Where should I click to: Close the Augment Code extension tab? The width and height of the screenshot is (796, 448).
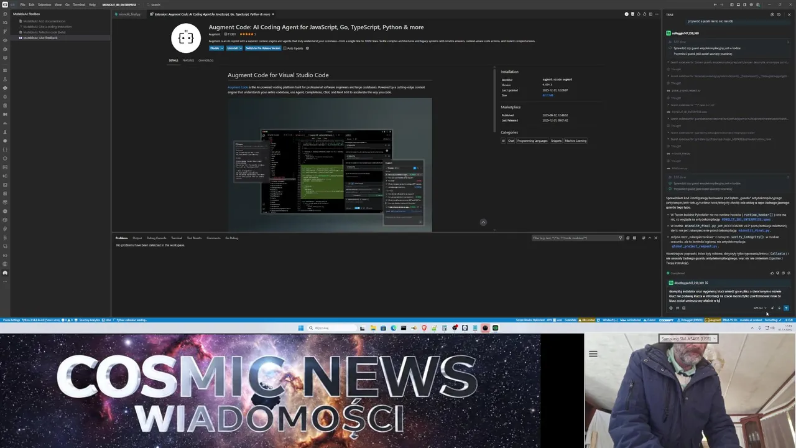point(273,14)
